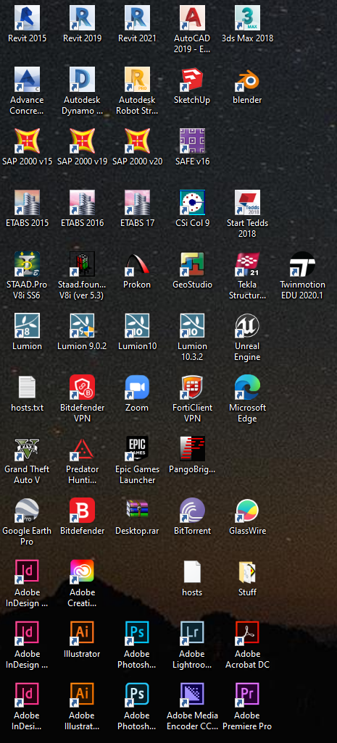Screen dimensions: 337x743
Task: Select the Prokon desktop icon
Action: [x=137, y=264]
